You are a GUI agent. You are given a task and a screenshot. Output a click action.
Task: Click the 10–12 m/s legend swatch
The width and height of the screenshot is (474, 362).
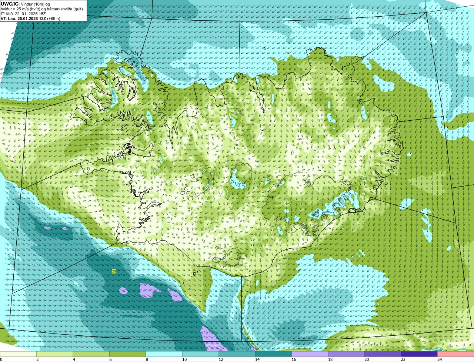pos(201,354)
